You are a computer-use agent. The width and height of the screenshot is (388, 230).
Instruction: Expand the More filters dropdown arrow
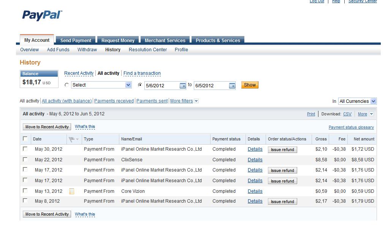(196, 101)
